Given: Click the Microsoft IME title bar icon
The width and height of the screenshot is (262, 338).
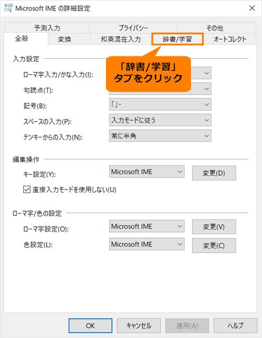Looking at the screenshot, I should [8, 8].
